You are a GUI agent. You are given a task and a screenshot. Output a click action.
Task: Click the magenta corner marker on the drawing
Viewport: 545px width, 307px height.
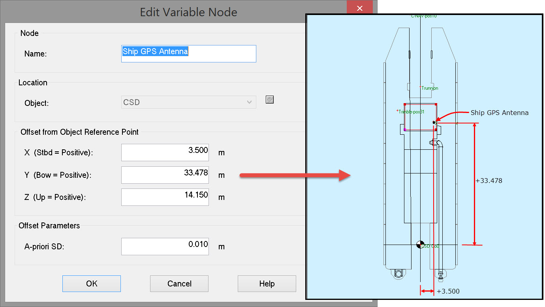click(x=405, y=130)
